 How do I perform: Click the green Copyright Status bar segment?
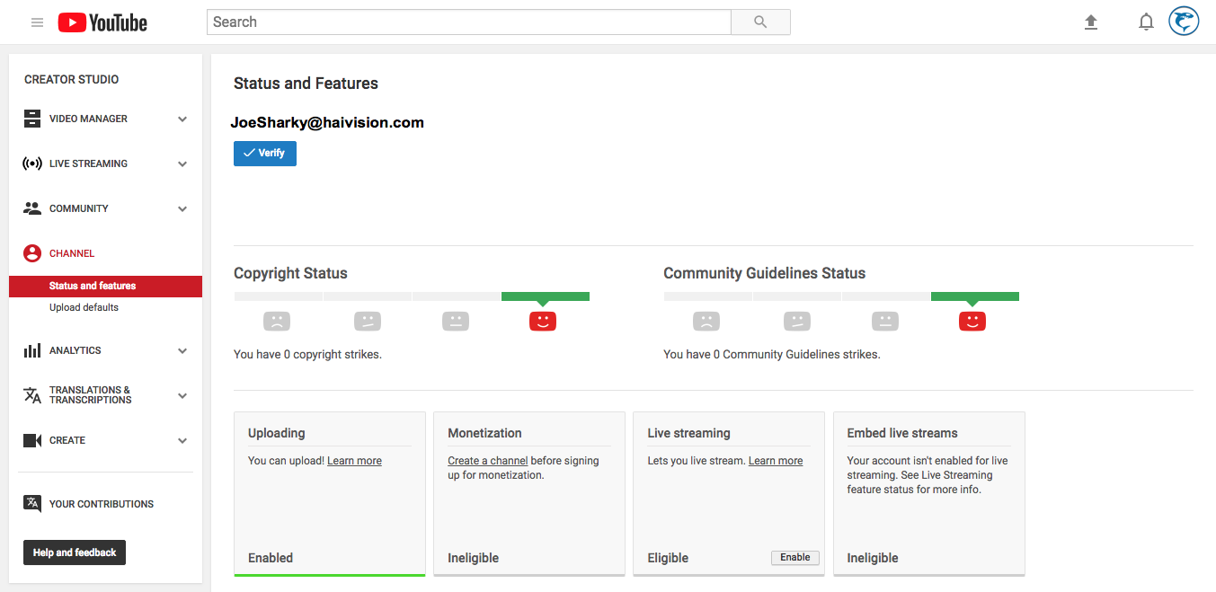(x=546, y=296)
